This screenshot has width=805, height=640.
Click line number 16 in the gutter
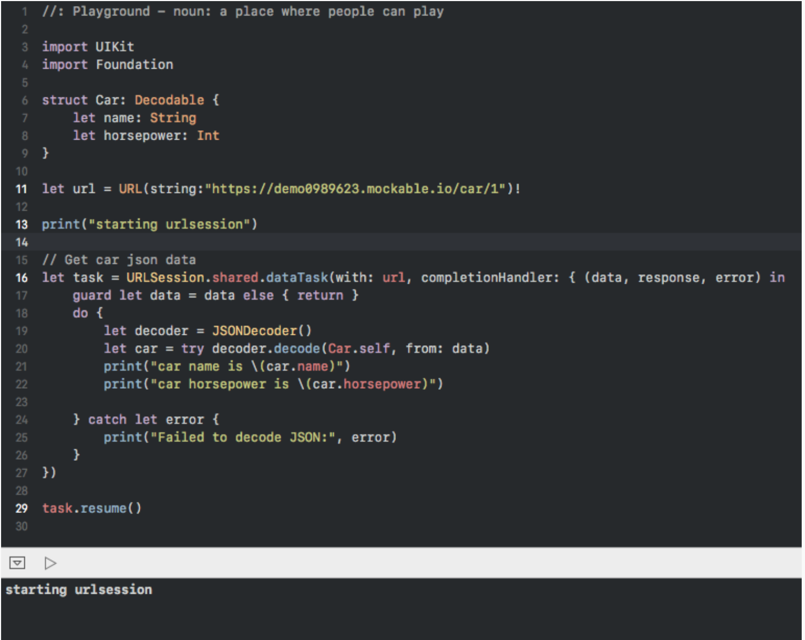21,278
